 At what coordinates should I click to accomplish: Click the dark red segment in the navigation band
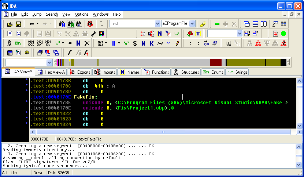click(x=216, y=62)
